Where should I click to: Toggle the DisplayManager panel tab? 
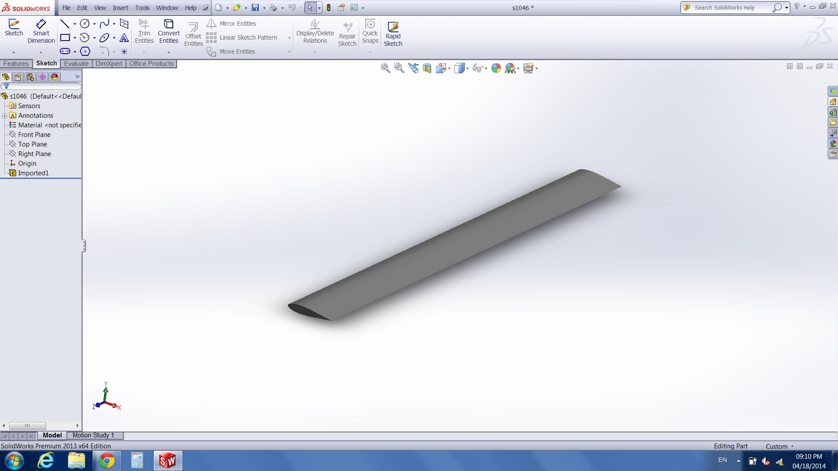click(55, 77)
